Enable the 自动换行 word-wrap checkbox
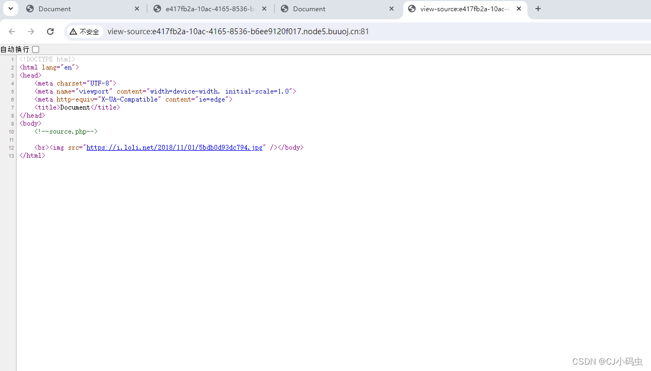 click(35, 49)
